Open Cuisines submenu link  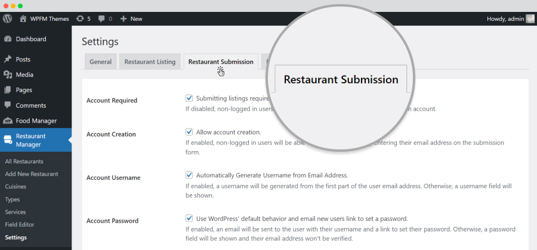click(16, 186)
